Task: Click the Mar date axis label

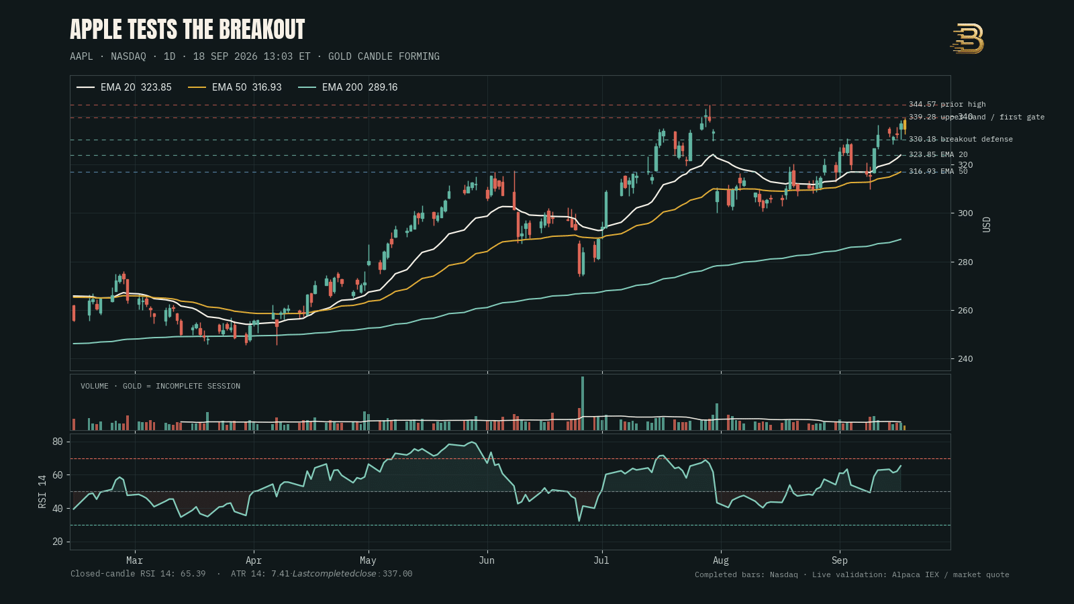Action: coord(134,560)
